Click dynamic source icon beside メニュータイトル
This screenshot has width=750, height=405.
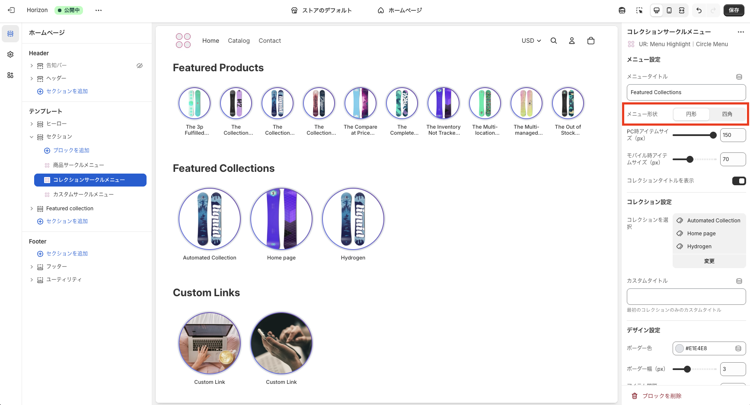739,77
